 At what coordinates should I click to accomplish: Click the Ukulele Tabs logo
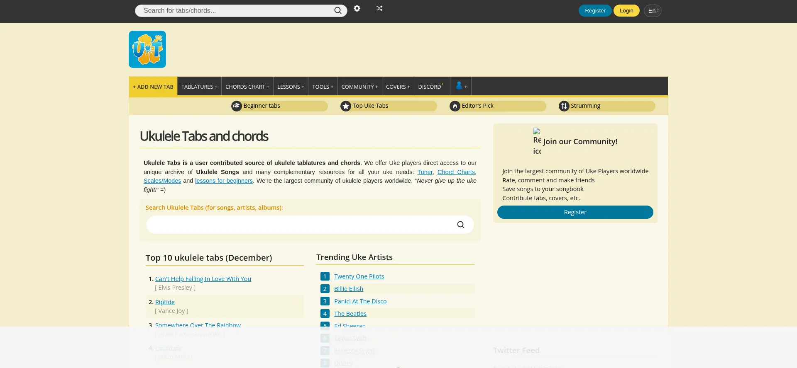(147, 49)
